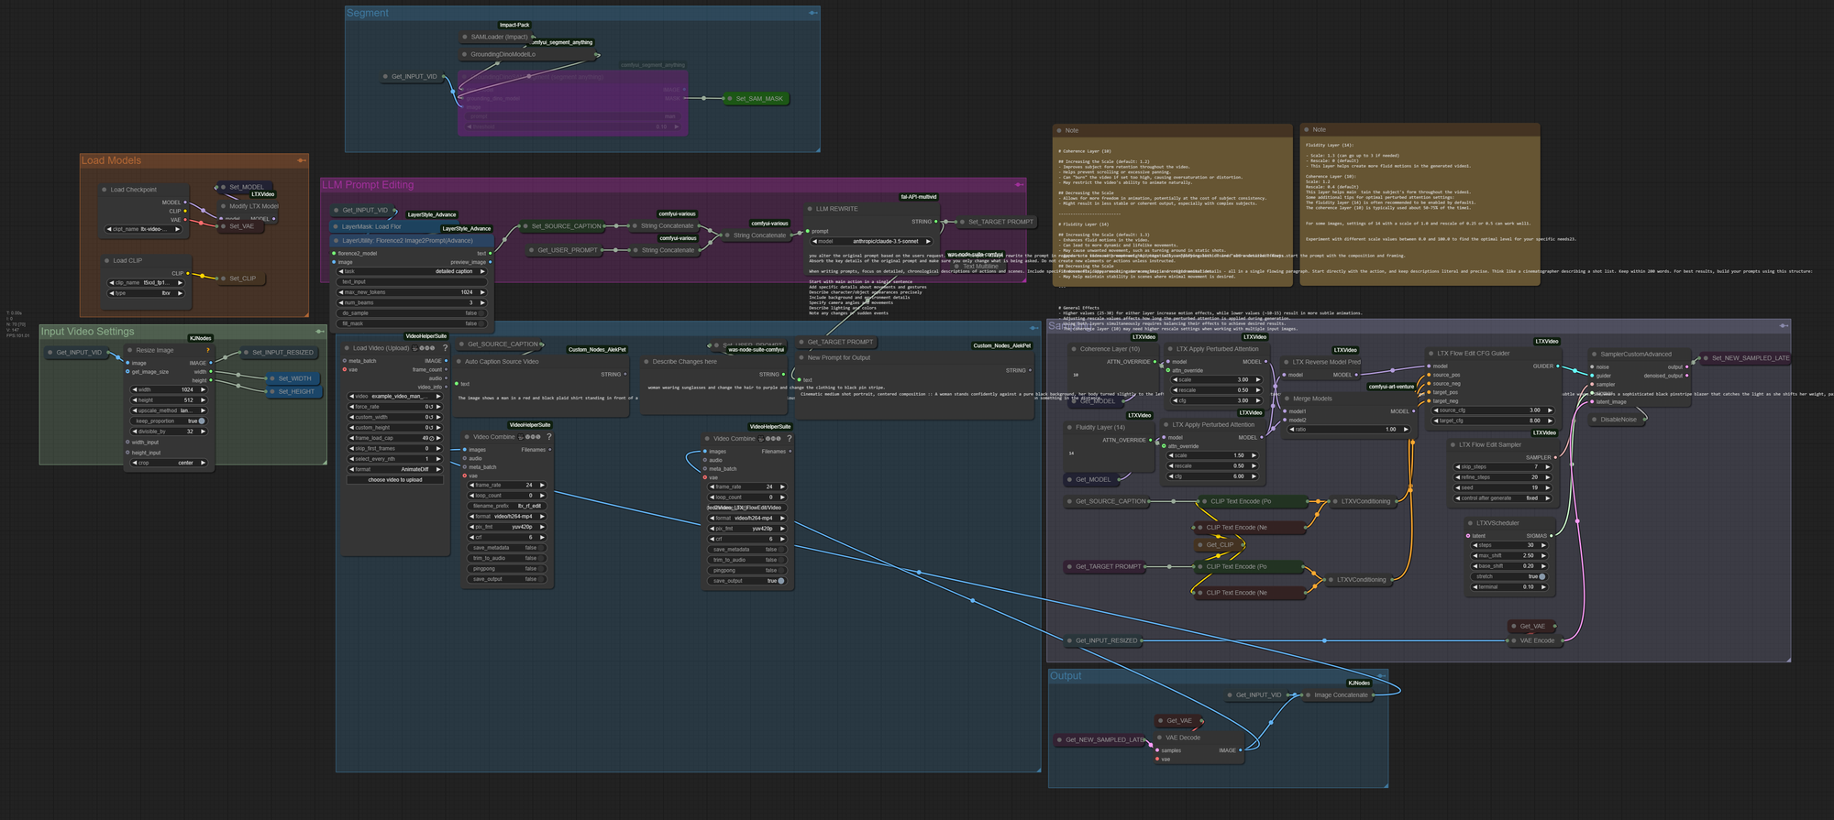This screenshot has width=1834, height=820.
Task: Click the filename_prefix field showing ltx_rf_edit
Action: [507, 506]
